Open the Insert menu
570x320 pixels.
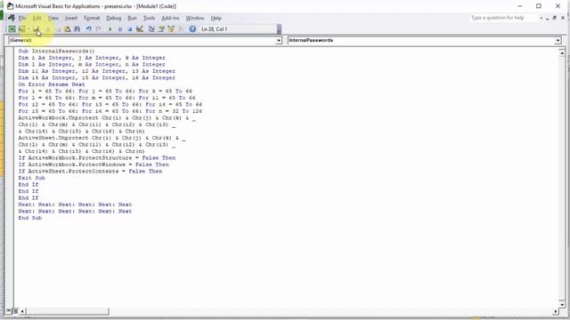click(71, 18)
